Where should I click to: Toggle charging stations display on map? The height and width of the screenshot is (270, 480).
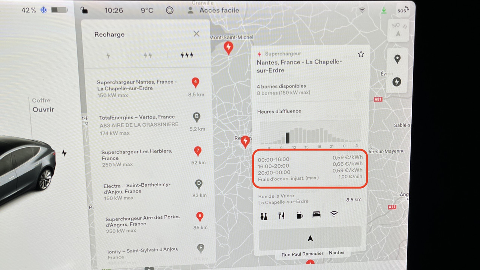397,82
